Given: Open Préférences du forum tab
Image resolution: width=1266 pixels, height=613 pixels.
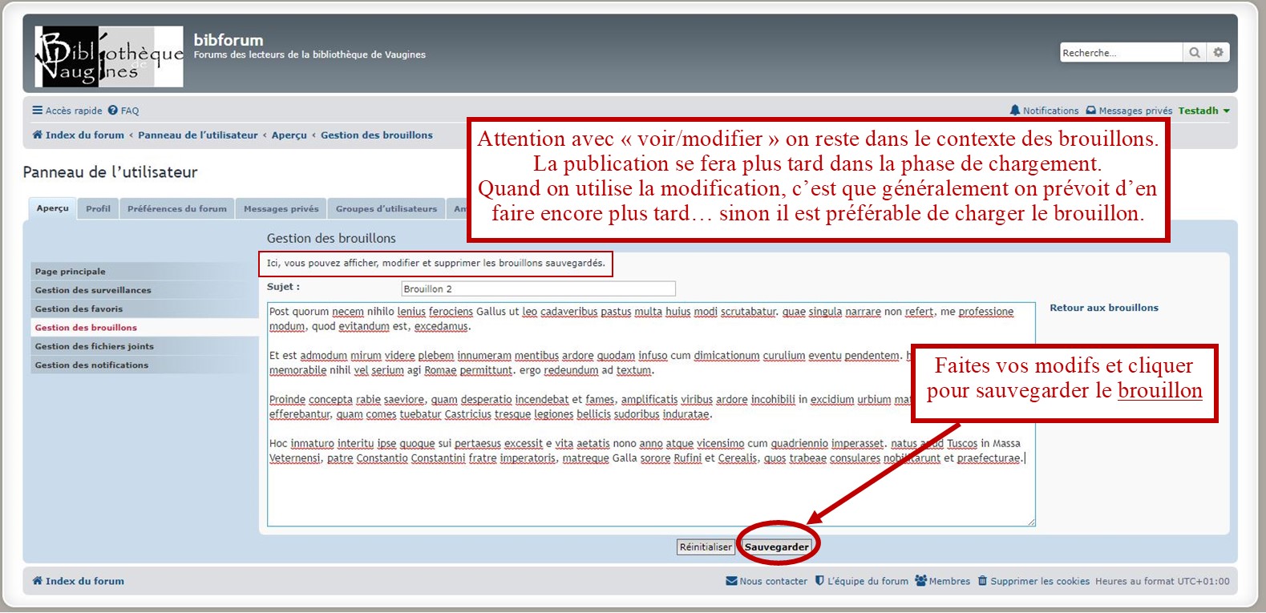Looking at the screenshot, I should coord(176,208).
